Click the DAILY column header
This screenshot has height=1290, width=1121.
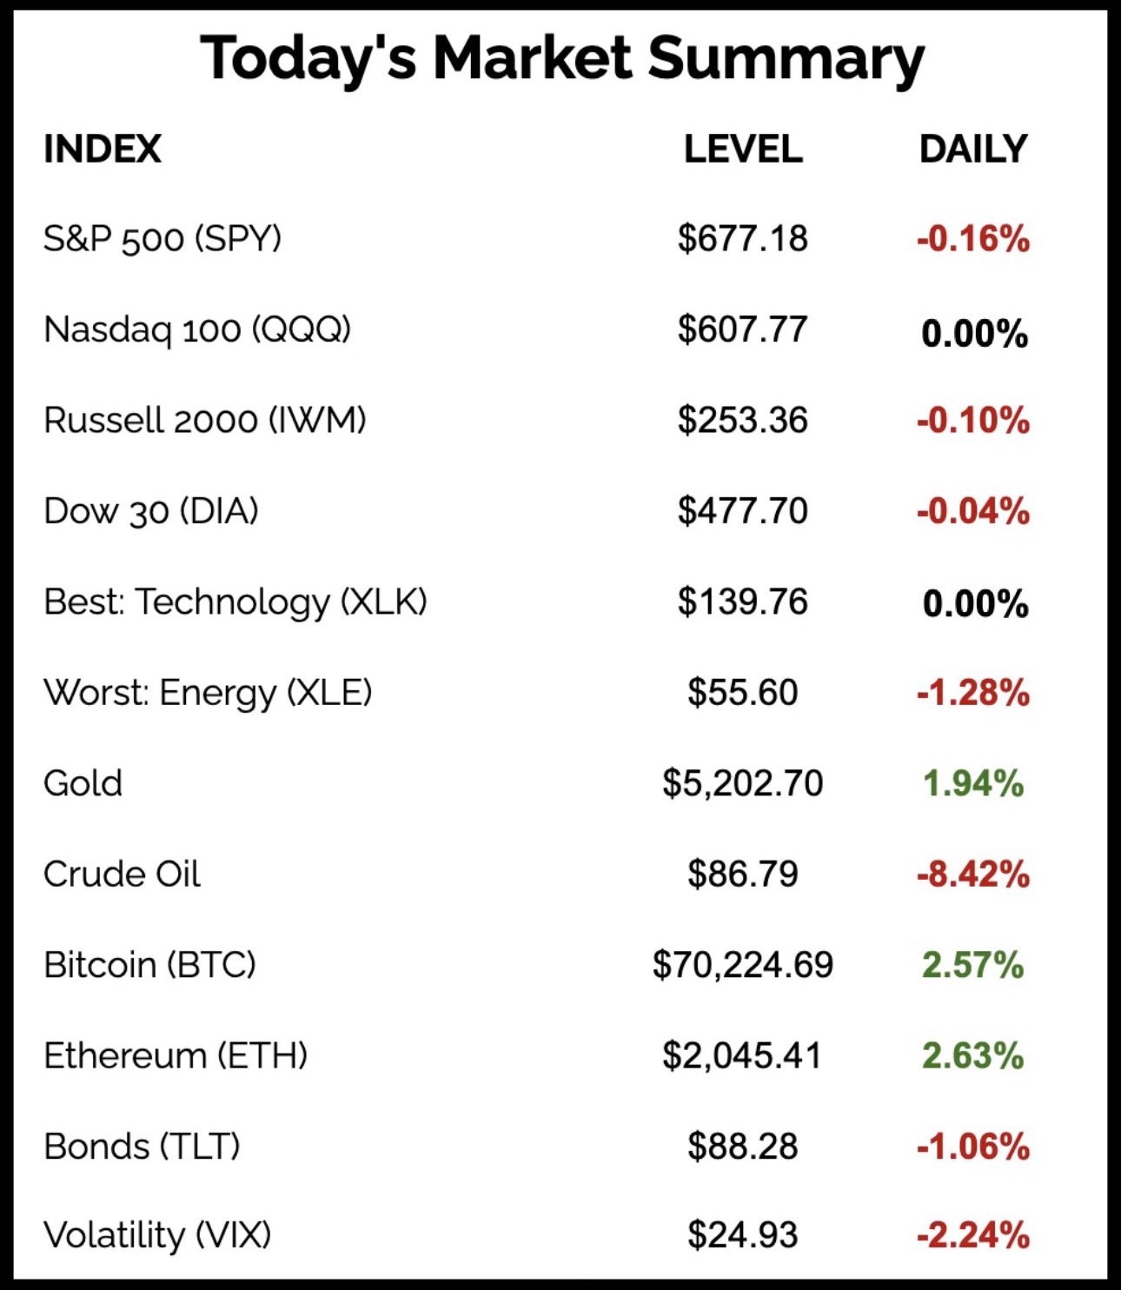tap(973, 150)
